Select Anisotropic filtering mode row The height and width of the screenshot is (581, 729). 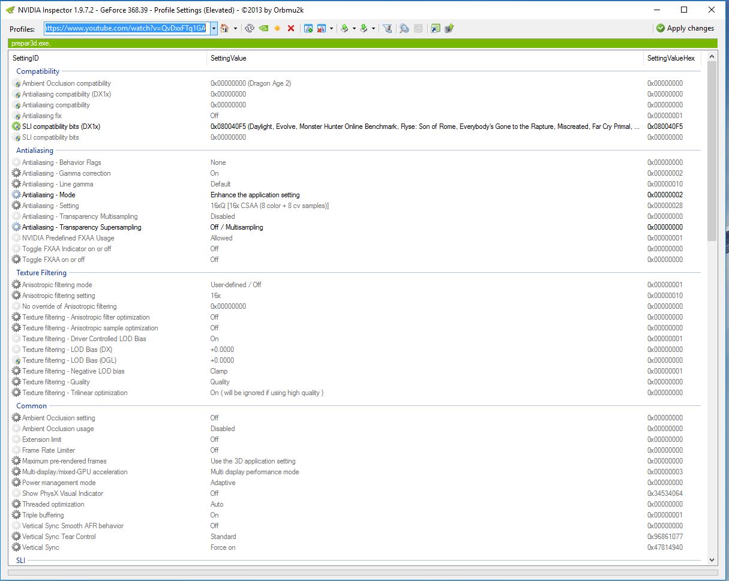355,285
